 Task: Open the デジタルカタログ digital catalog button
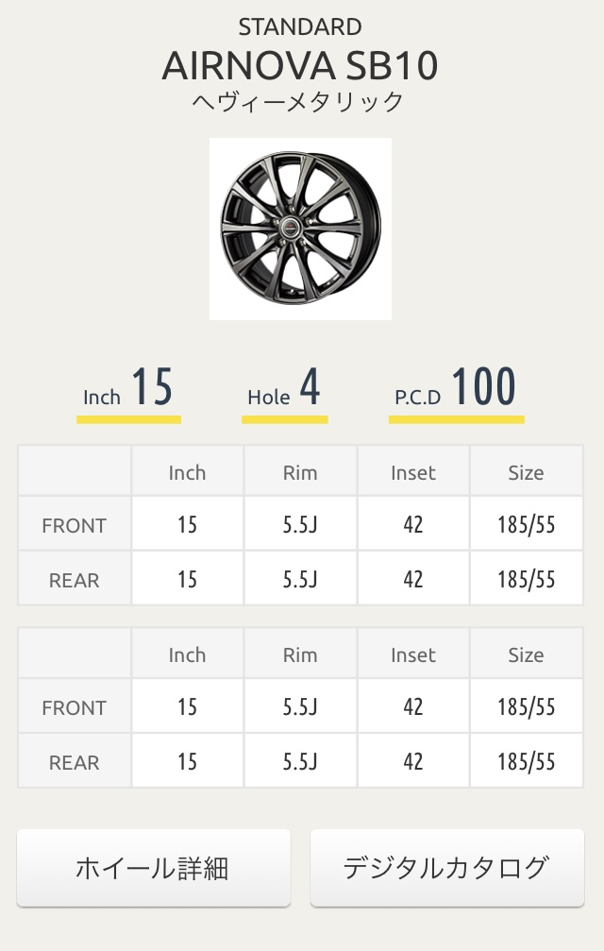(x=446, y=868)
